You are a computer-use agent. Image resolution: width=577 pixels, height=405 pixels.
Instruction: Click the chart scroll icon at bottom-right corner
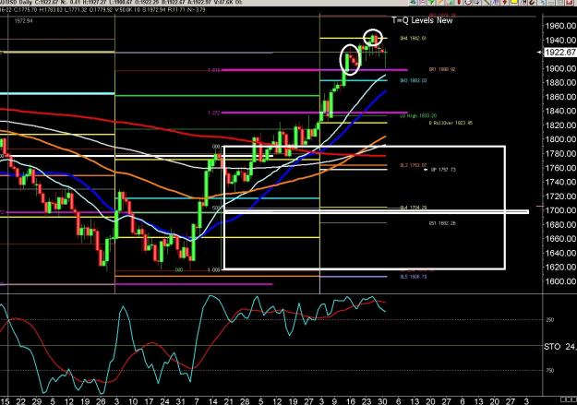tap(568, 399)
